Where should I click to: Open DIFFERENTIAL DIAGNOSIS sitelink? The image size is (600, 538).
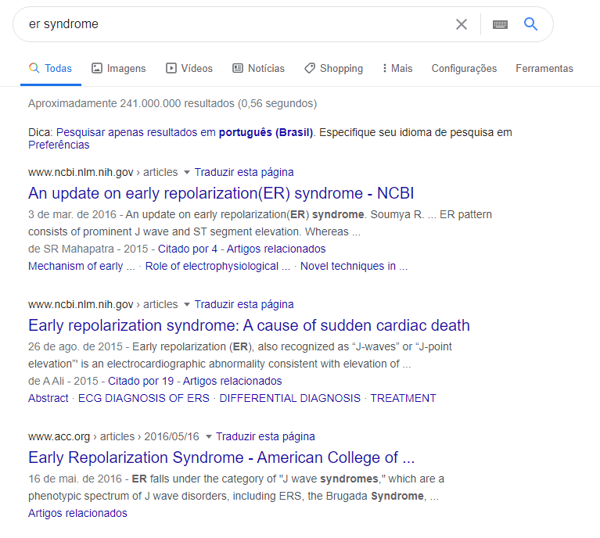(289, 398)
